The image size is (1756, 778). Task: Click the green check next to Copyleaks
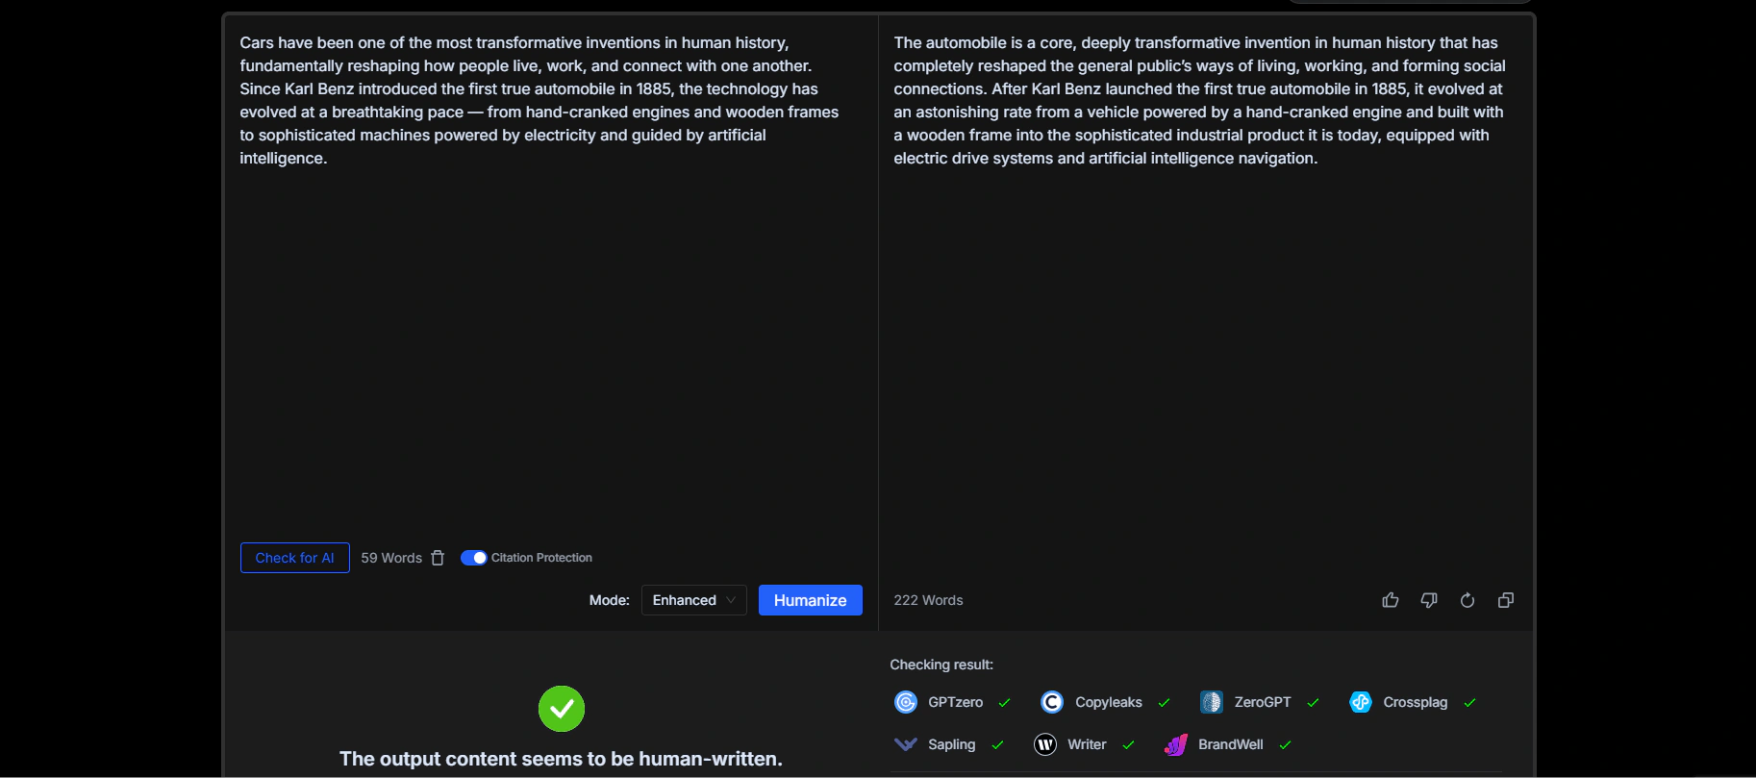[x=1164, y=703]
